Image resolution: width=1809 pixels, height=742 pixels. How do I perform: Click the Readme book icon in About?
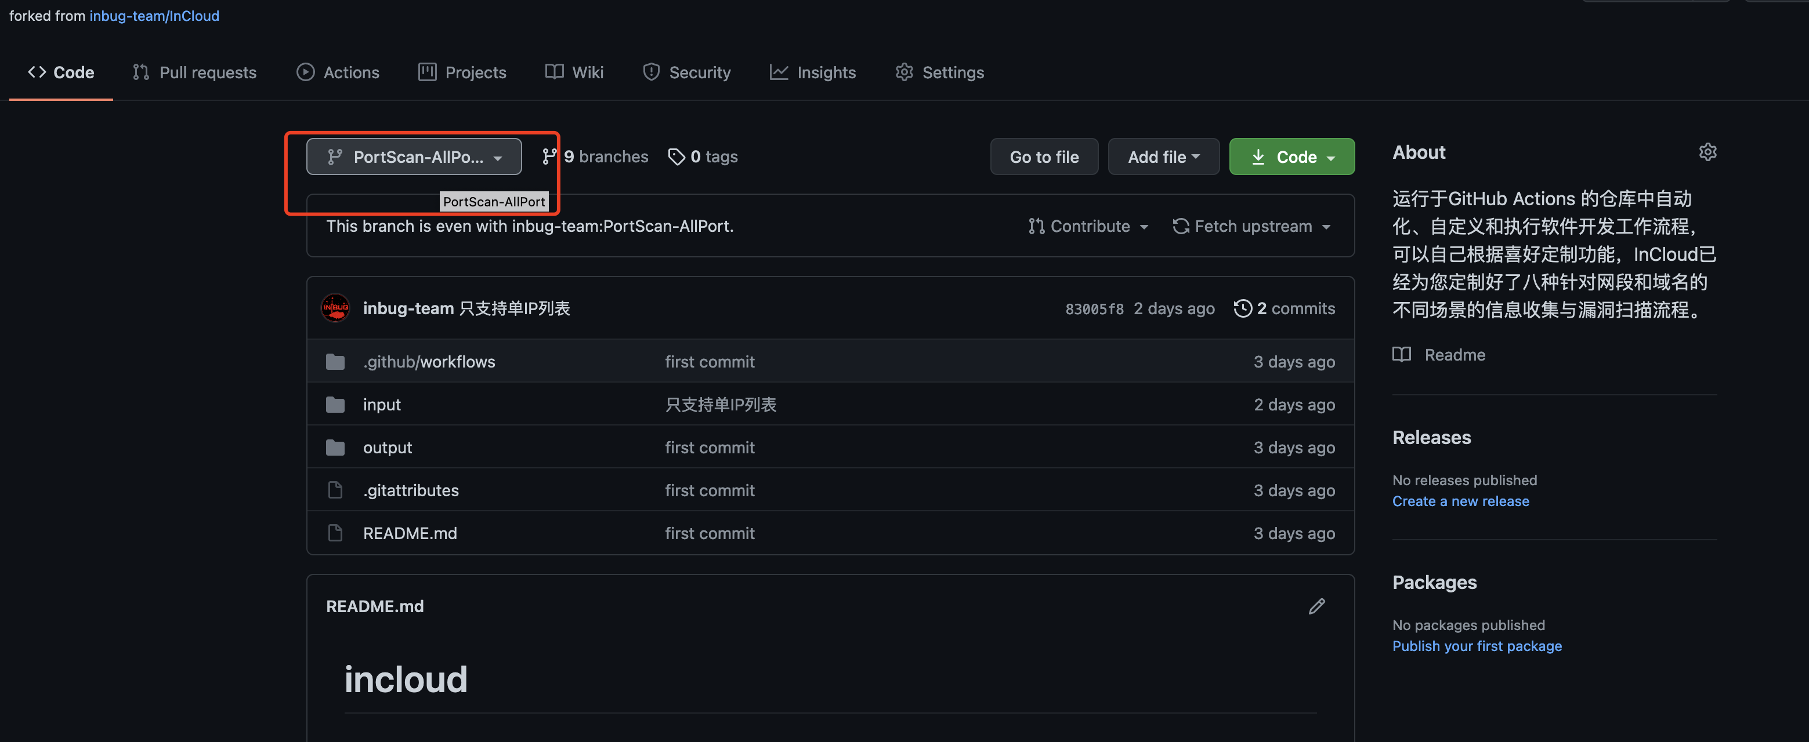(1402, 355)
